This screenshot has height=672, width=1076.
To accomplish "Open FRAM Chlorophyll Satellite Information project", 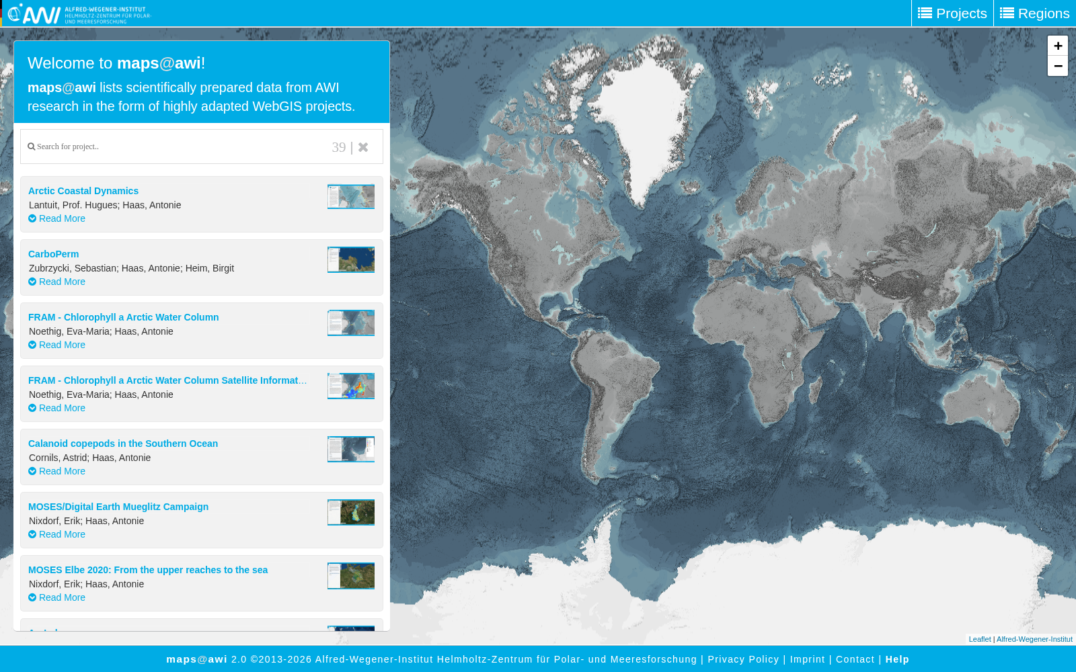I will click(x=167, y=380).
